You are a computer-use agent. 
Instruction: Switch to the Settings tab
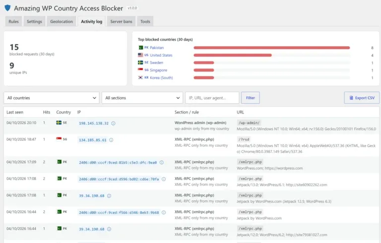point(34,21)
